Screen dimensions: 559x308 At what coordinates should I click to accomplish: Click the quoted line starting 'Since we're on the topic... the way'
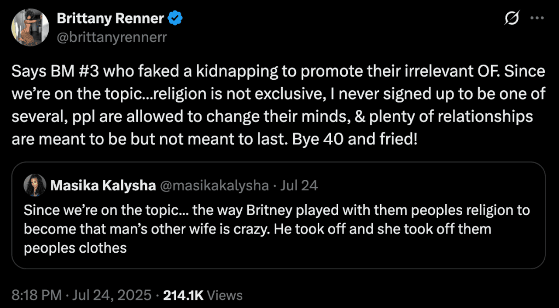tap(277, 210)
